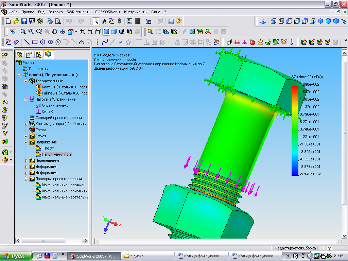Click the Help question mark toolbar icon
The height and width of the screenshot is (261, 348).
coord(179,21)
